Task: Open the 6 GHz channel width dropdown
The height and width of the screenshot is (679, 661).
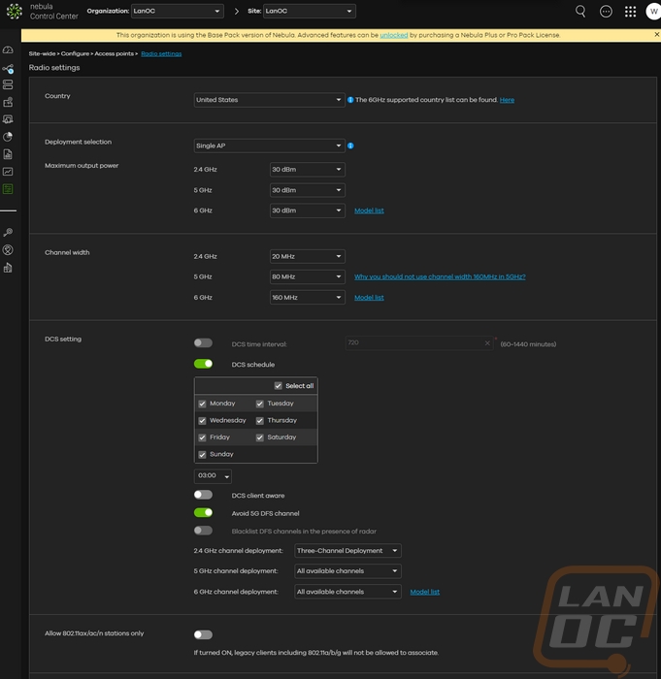Action: pos(308,298)
